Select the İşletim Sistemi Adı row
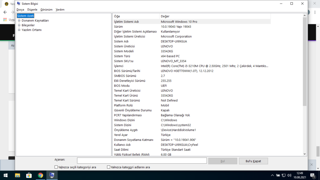This screenshot has width=320, height=180. point(192,22)
